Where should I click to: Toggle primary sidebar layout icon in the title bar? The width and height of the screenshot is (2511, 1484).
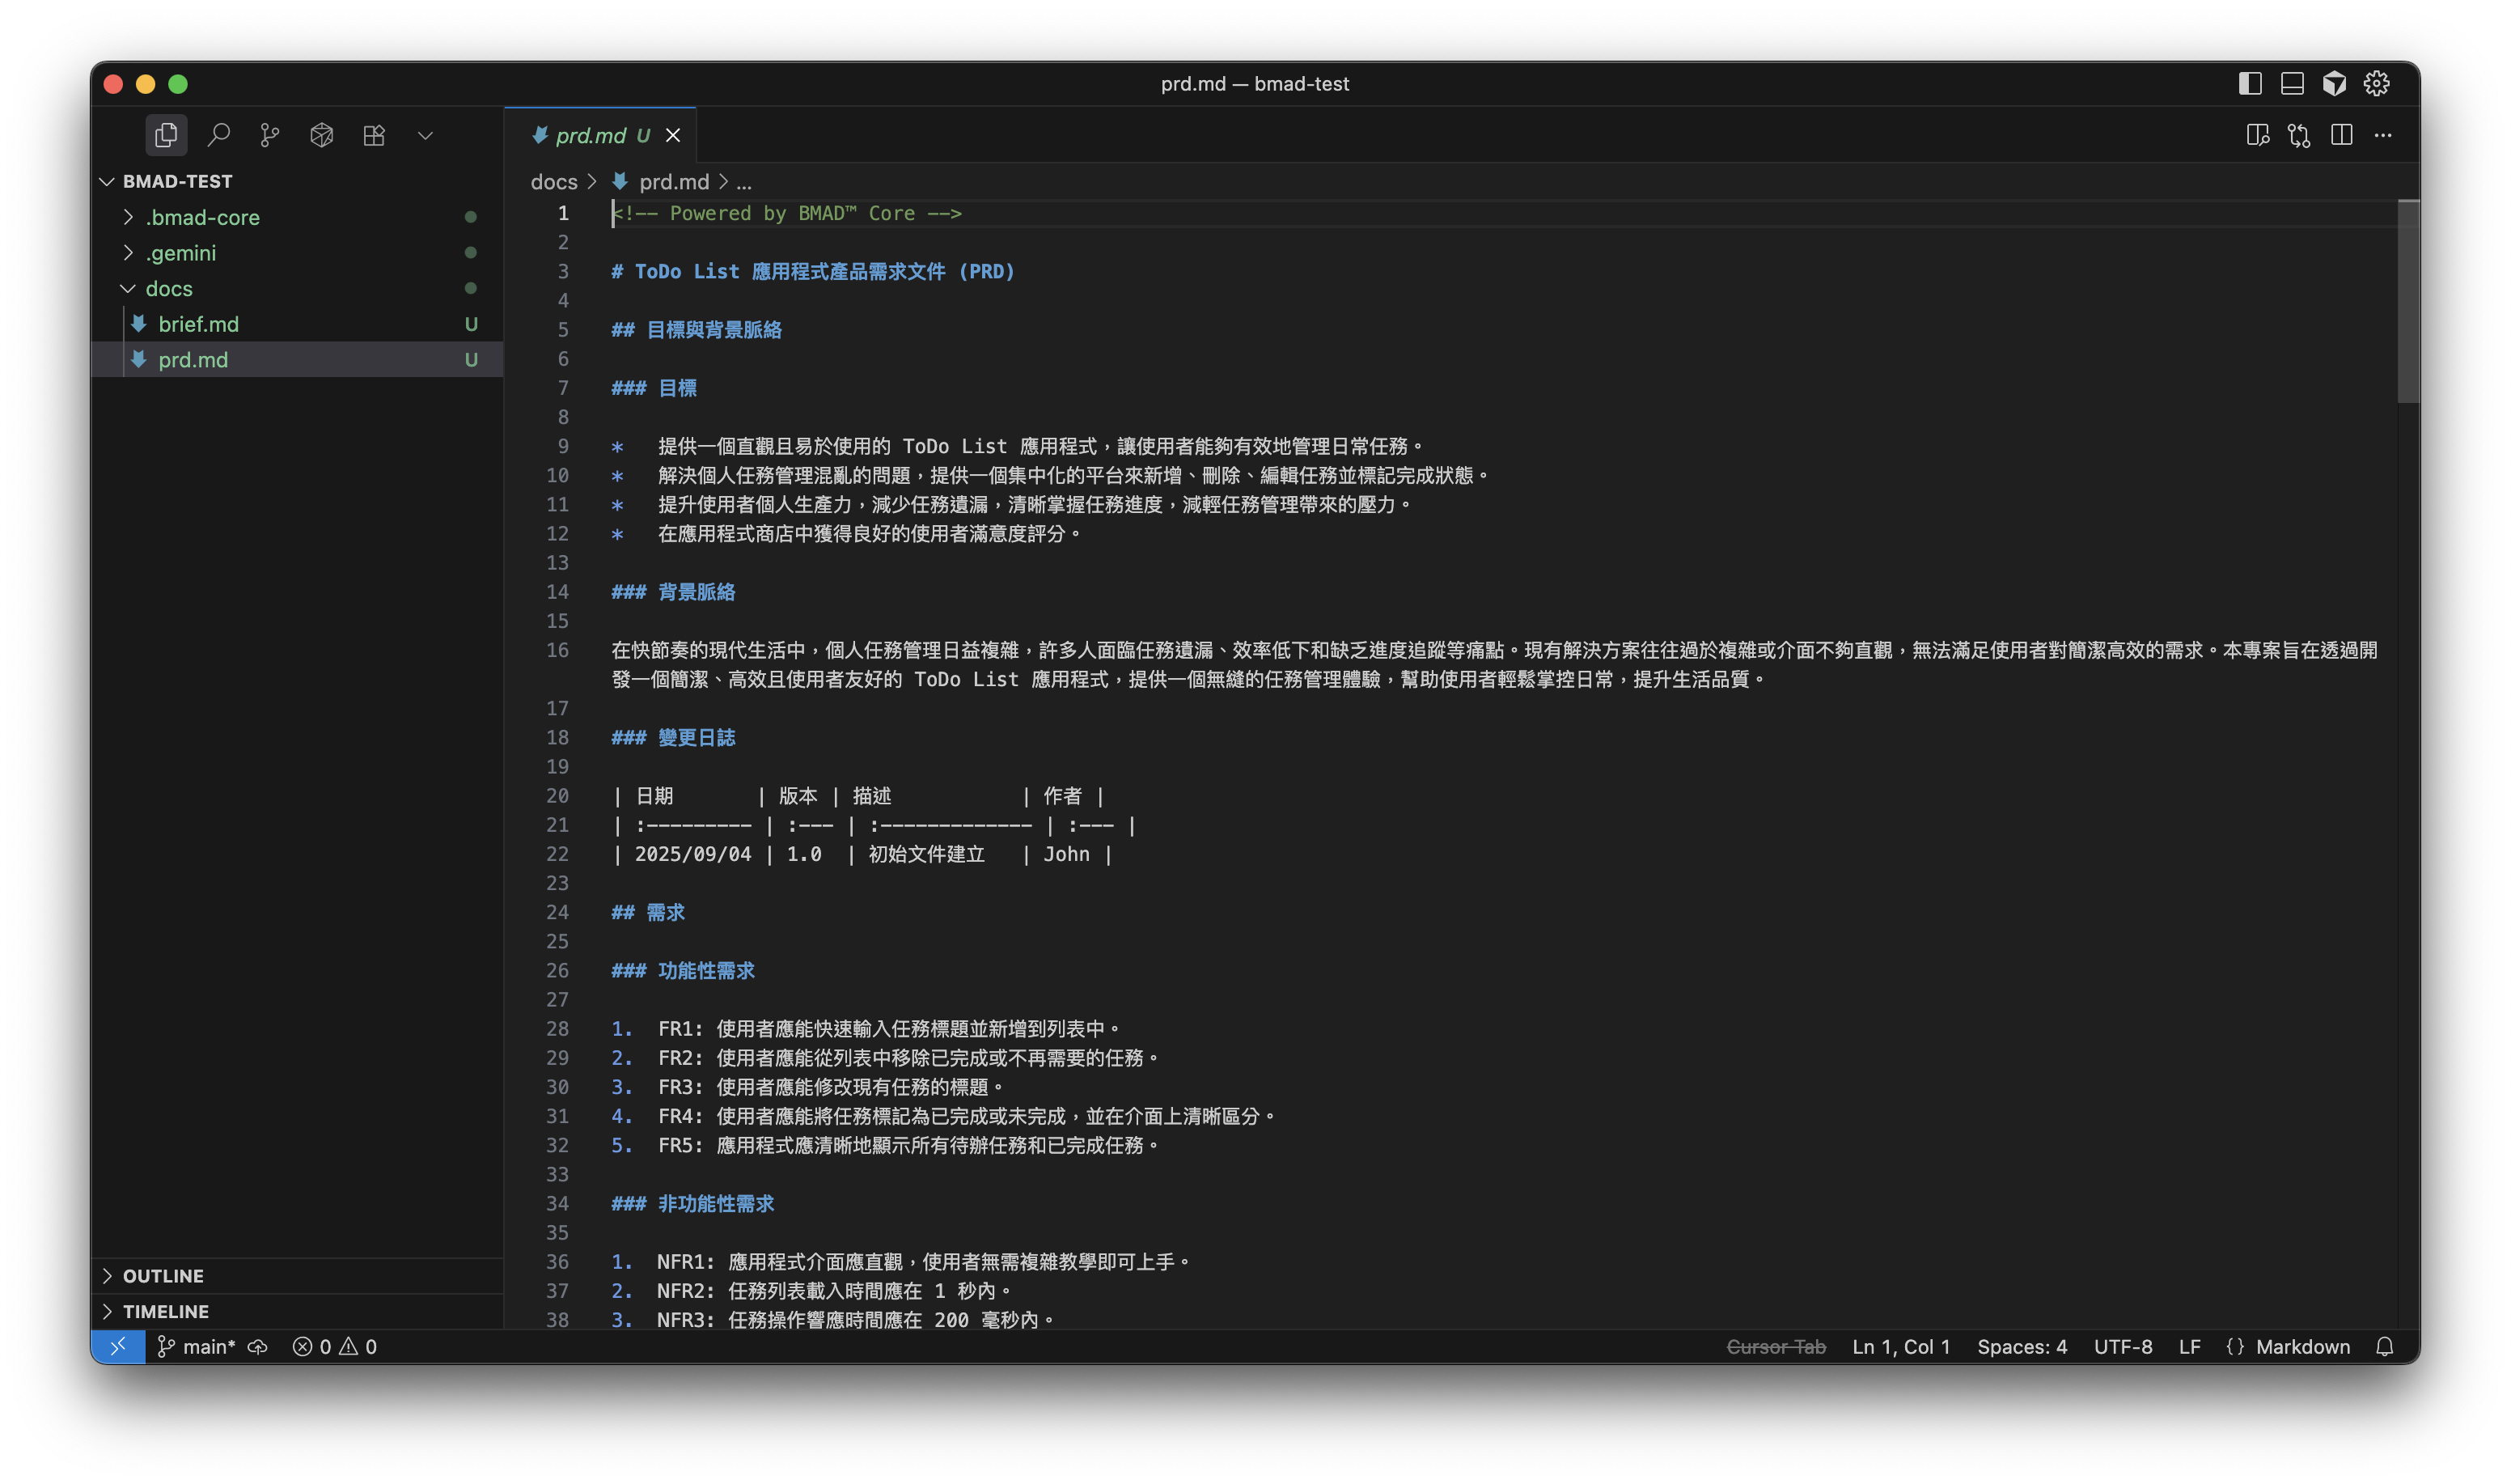click(x=2250, y=84)
